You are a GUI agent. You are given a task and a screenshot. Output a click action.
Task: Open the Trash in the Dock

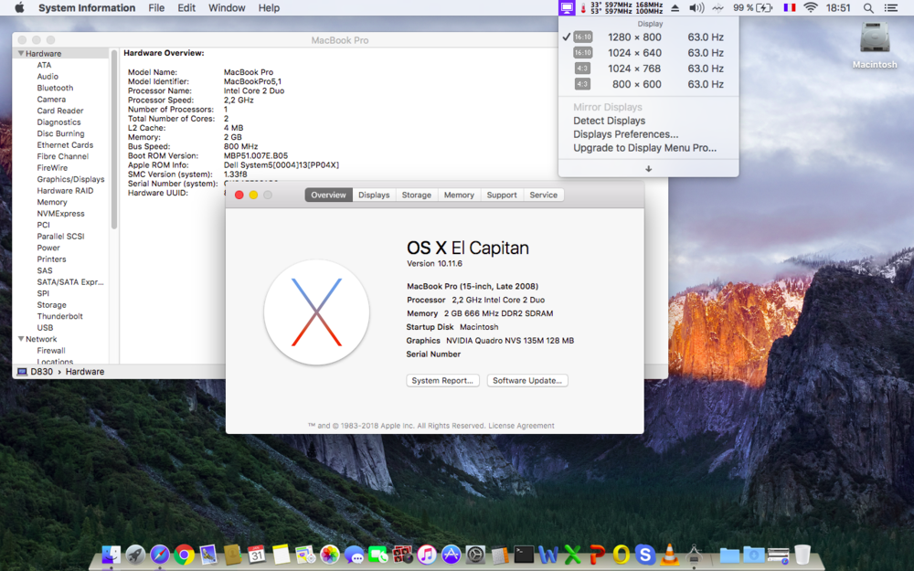802,555
